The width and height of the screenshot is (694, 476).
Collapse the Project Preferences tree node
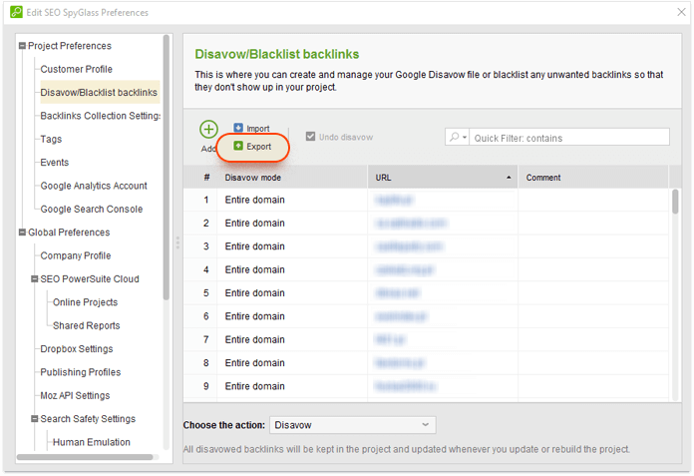click(x=22, y=46)
